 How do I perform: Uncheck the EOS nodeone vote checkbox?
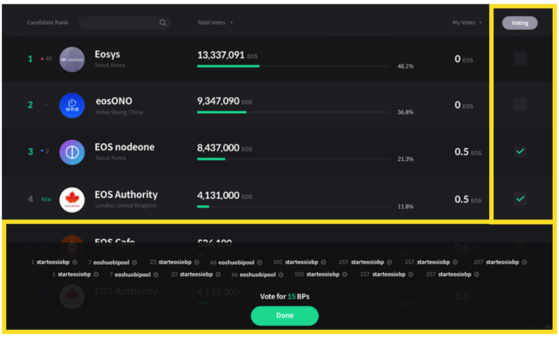pos(520,151)
